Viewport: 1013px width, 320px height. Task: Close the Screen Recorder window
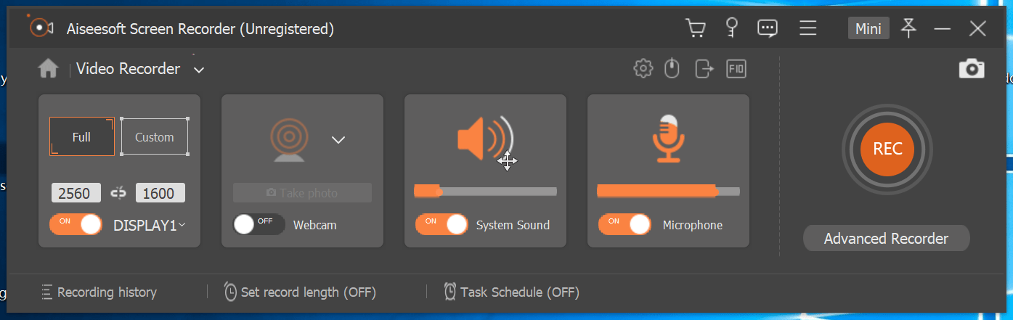[977, 29]
